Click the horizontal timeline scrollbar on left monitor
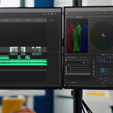The width and height of the screenshot is (113, 113). tap(23, 70)
